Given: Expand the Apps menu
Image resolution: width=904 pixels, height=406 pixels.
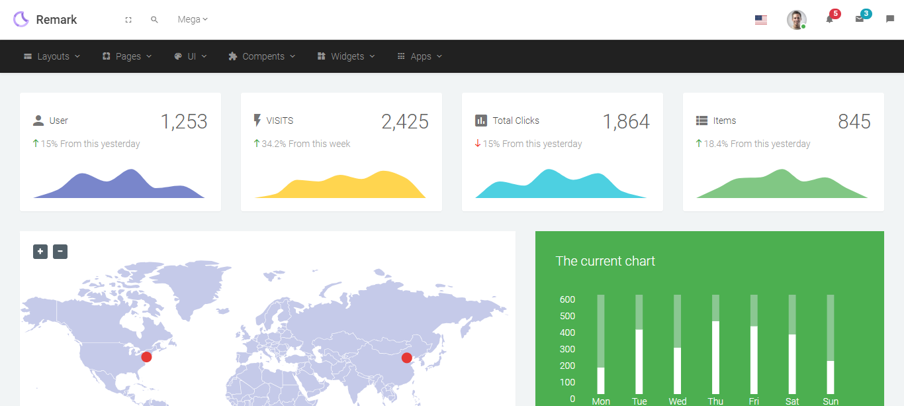Looking at the screenshot, I should 420,56.
